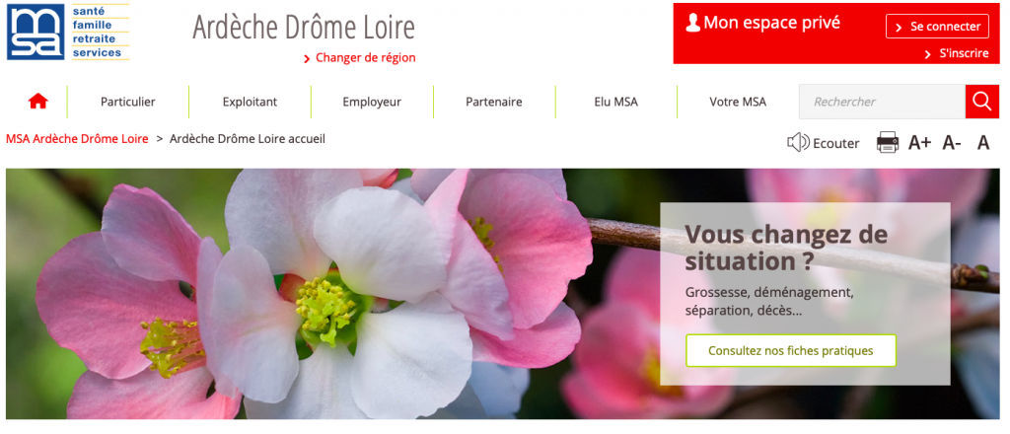Click Consultez nos fiches pratiques button
This screenshot has height=434, width=1010.
pyautogui.click(x=790, y=351)
